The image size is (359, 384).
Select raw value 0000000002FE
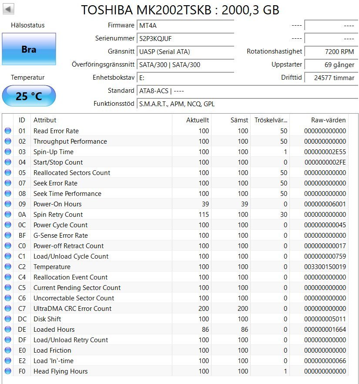(325, 162)
